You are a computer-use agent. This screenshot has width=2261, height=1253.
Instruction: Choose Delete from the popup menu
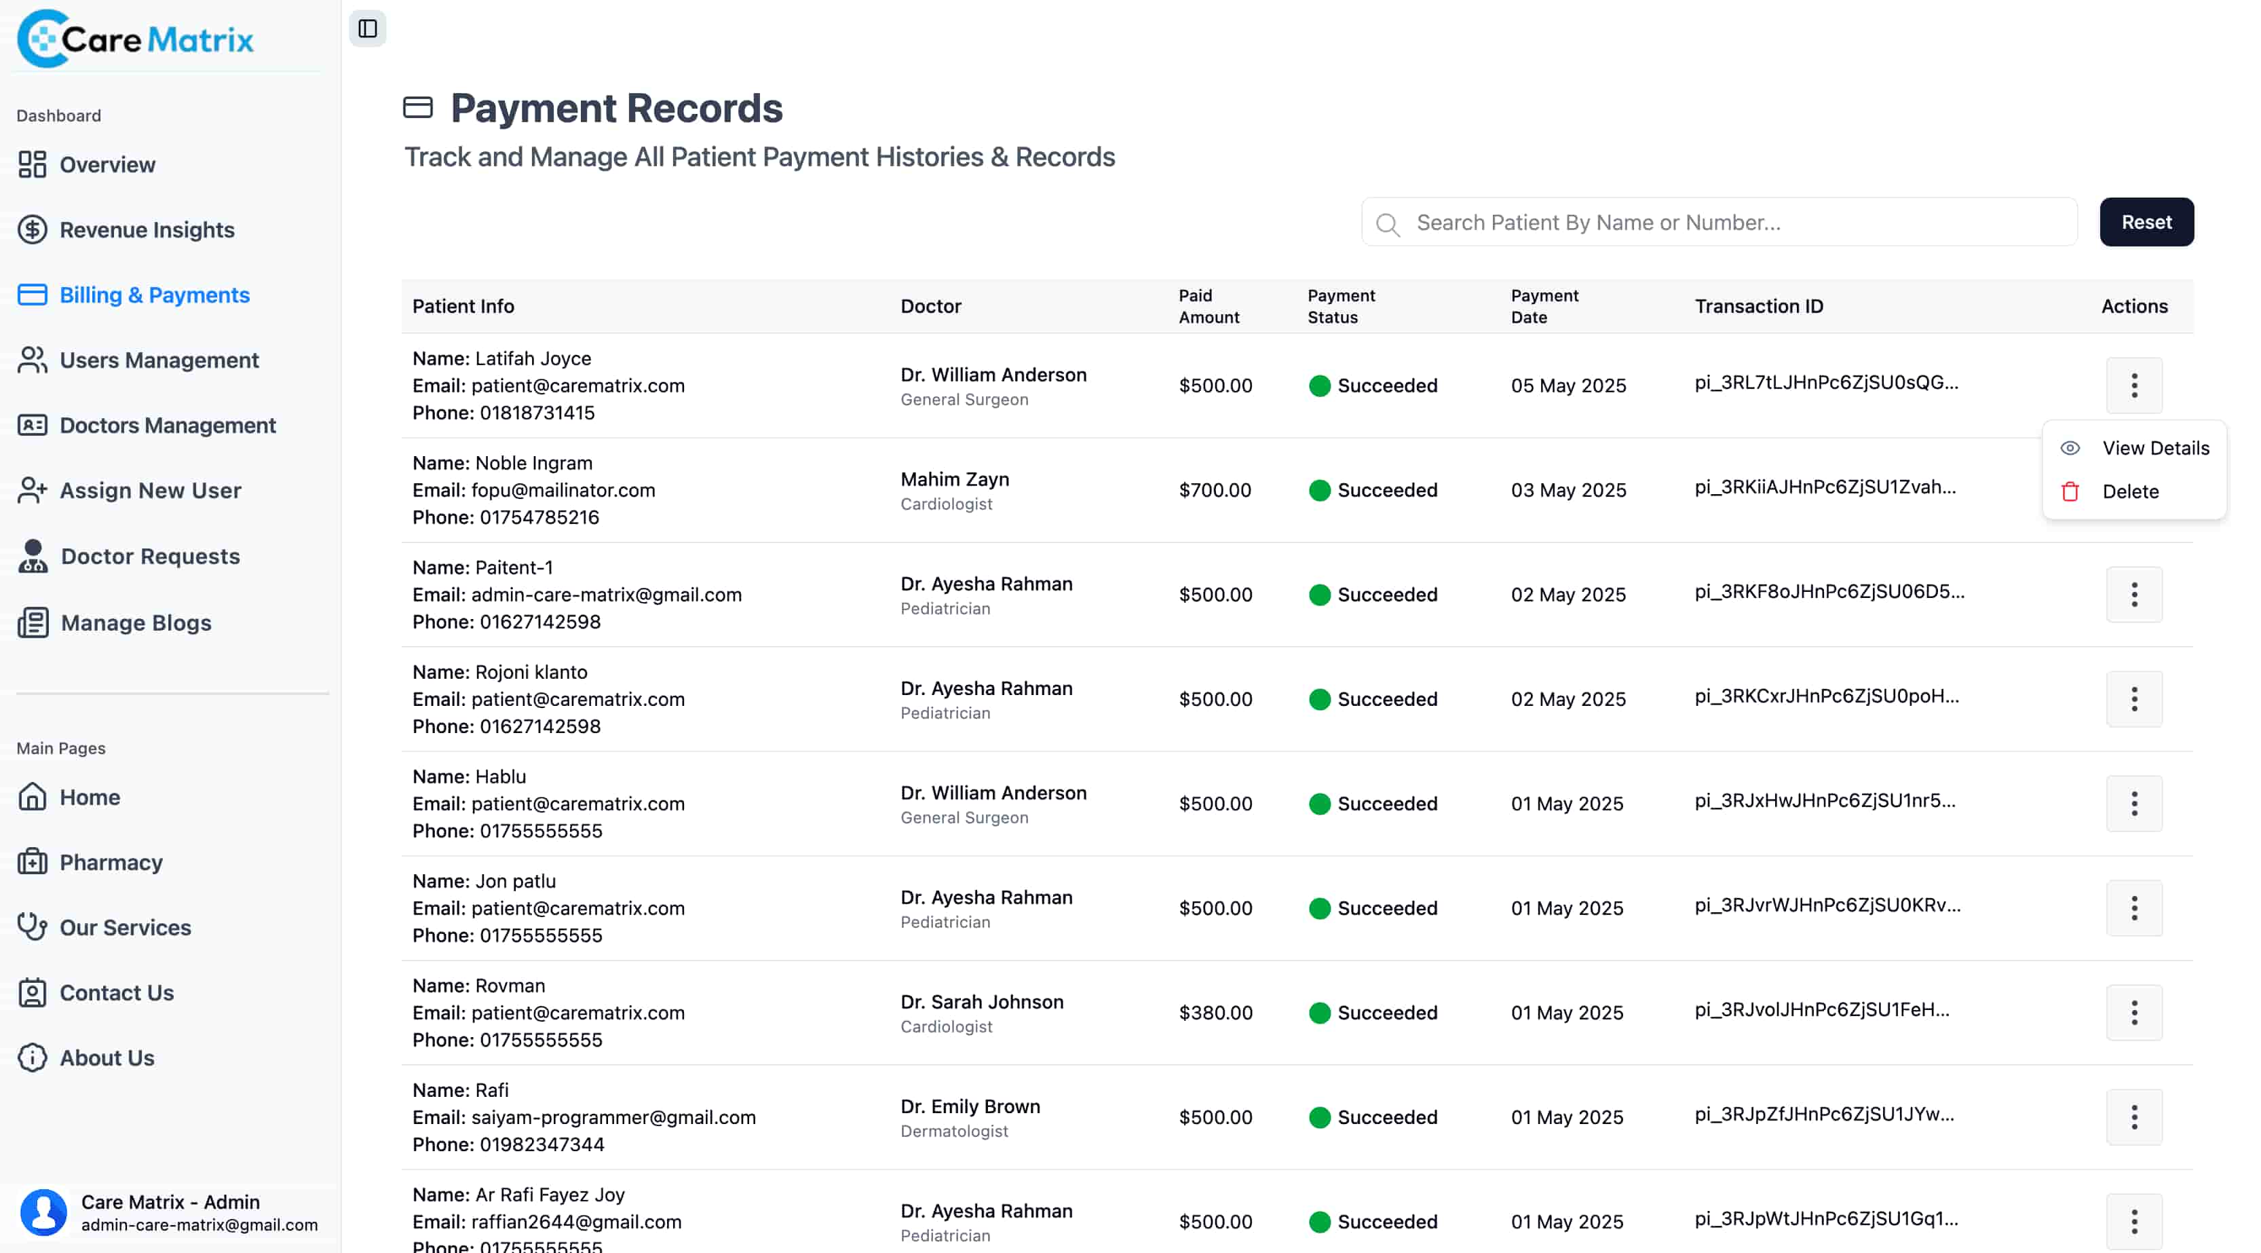tap(2135, 491)
